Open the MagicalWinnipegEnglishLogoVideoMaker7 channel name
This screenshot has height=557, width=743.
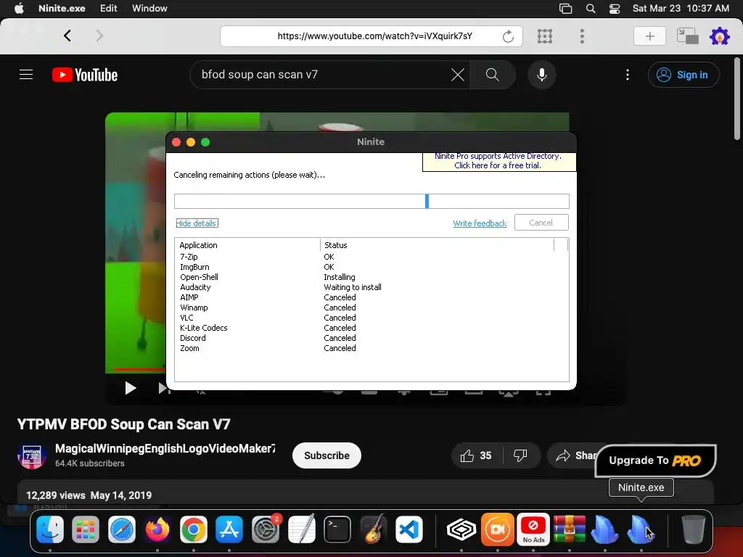point(165,448)
